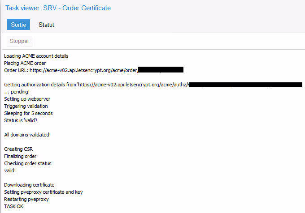The width and height of the screenshot is (305, 213).
Task: Click the 'Getting authorization details' line
Action: point(95,85)
